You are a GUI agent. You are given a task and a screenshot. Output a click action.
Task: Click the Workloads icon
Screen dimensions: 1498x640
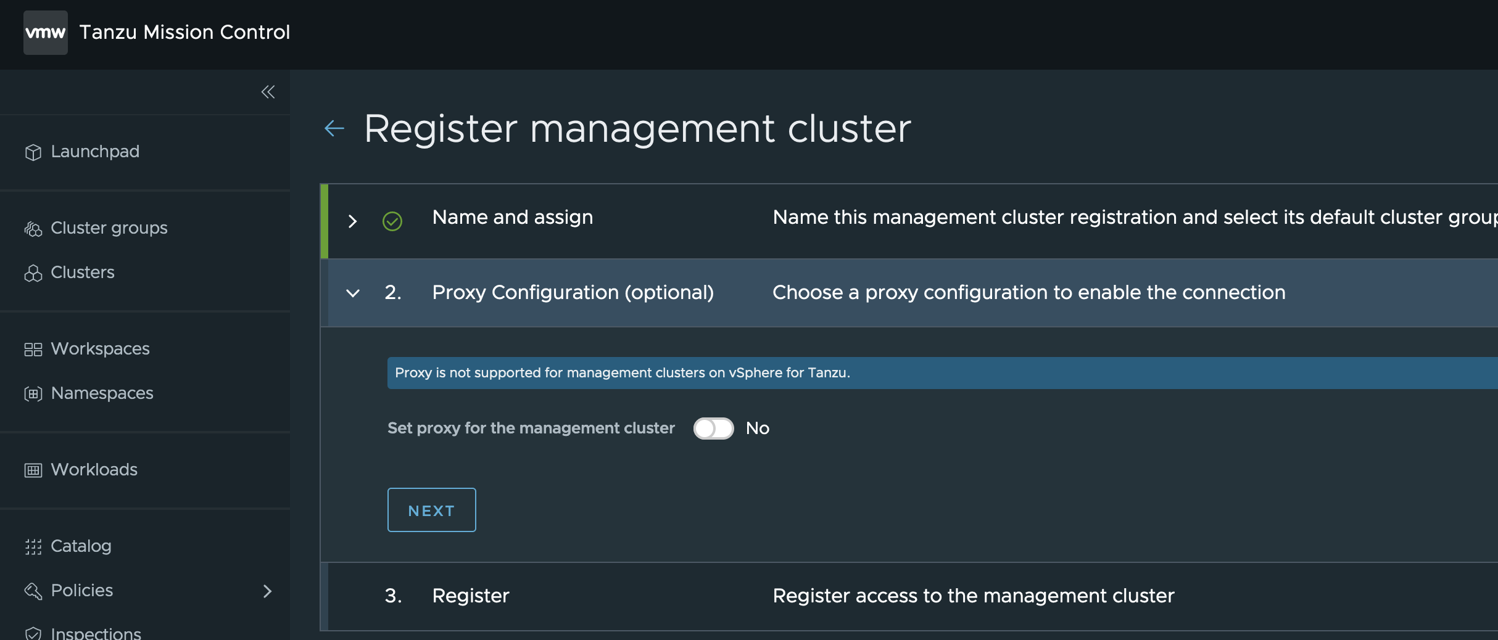coord(33,470)
